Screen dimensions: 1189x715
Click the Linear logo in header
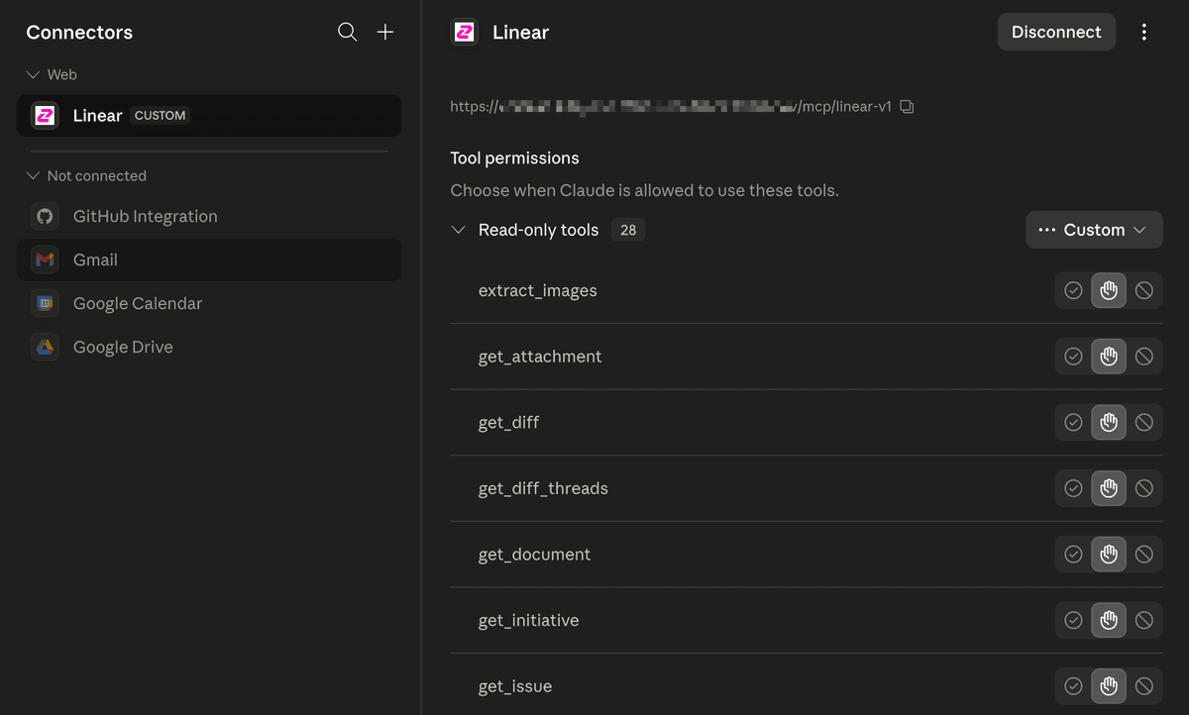click(464, 32)
